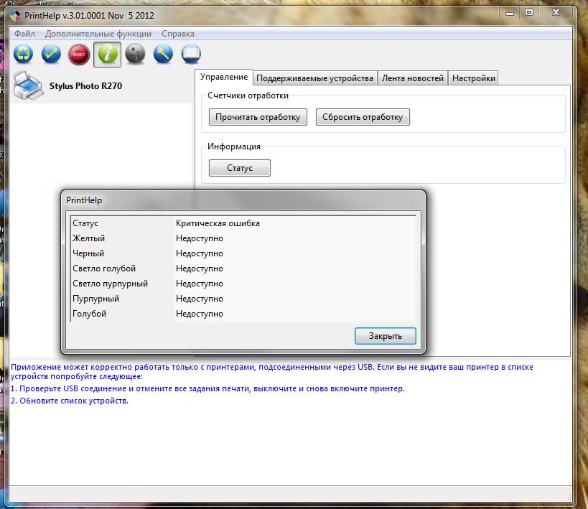The width and height of the screenshot is (588, 509).
Task: Click the green recycle refresh devices icon
Action: click(23, 55)
